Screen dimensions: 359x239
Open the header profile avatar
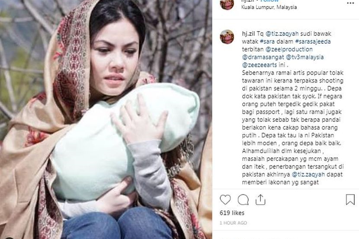227,3
